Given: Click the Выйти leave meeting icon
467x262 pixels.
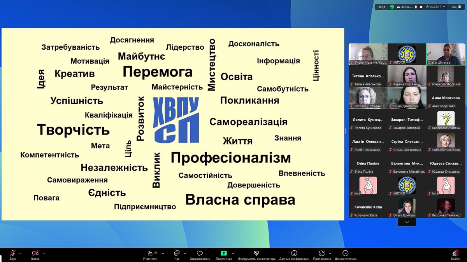Looking at the screenshot, I should pos(455,253).
